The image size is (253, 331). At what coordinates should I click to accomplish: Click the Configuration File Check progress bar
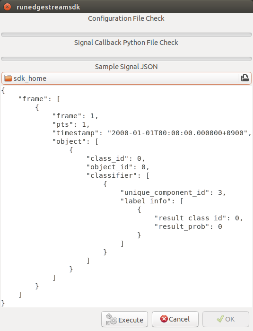point(127,35)
